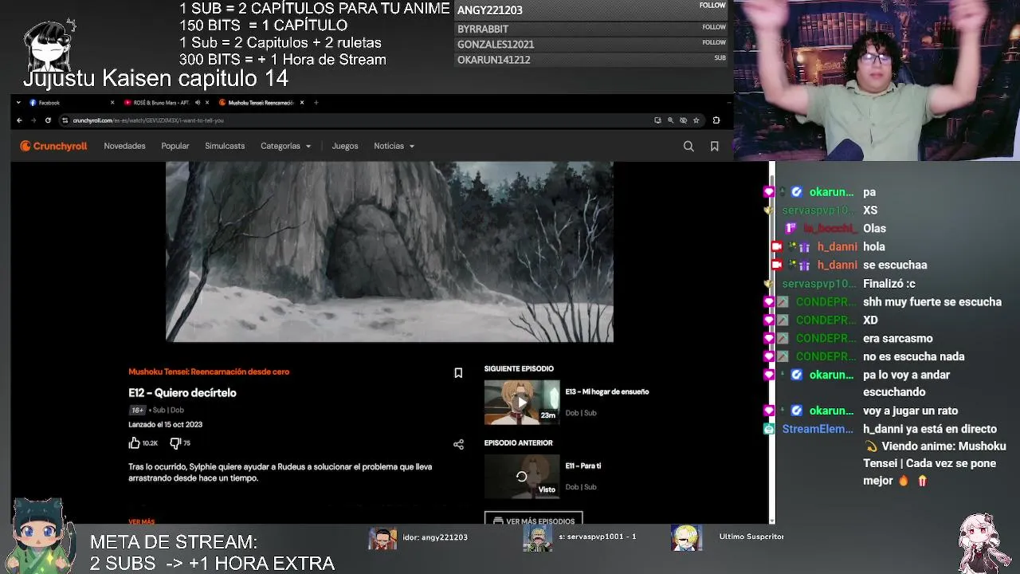Image resolution: width=1020 pixels, height=574 pixels.
Task: Expand description with VER MÁS
Action: (x=142, y=521)
